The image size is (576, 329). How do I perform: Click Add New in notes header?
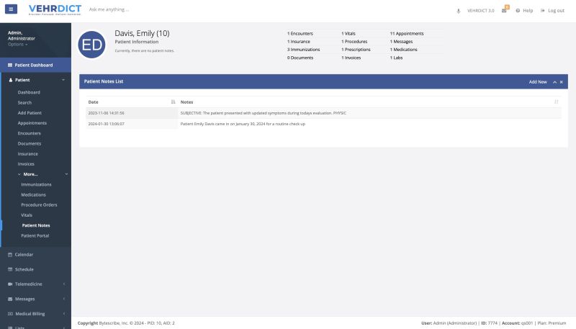coord(538,82)
